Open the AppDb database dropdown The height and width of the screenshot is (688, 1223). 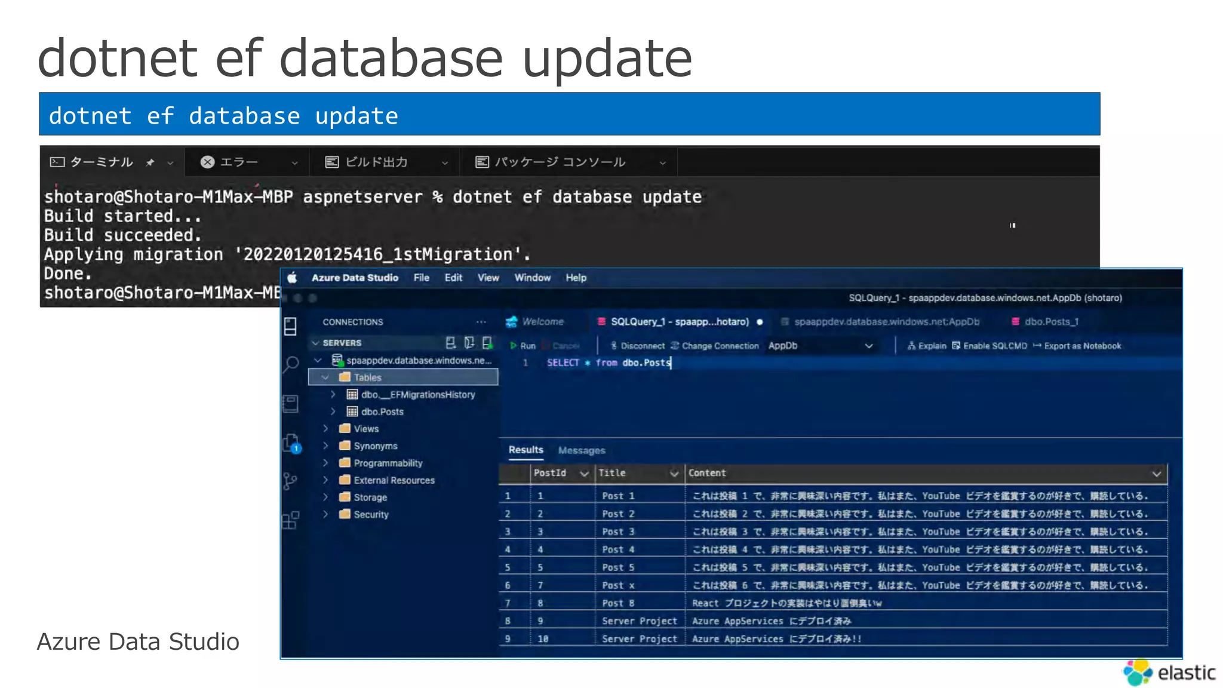[821, 346]
